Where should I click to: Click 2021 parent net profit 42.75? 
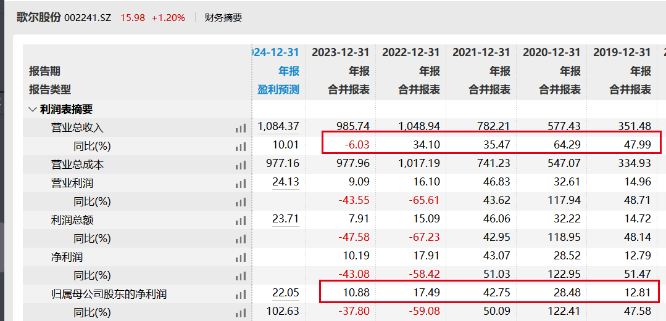click(497, 292)
